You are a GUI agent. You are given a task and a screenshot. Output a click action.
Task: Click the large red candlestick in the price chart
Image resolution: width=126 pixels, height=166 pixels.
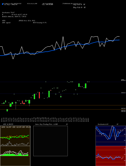coord(39,95)
